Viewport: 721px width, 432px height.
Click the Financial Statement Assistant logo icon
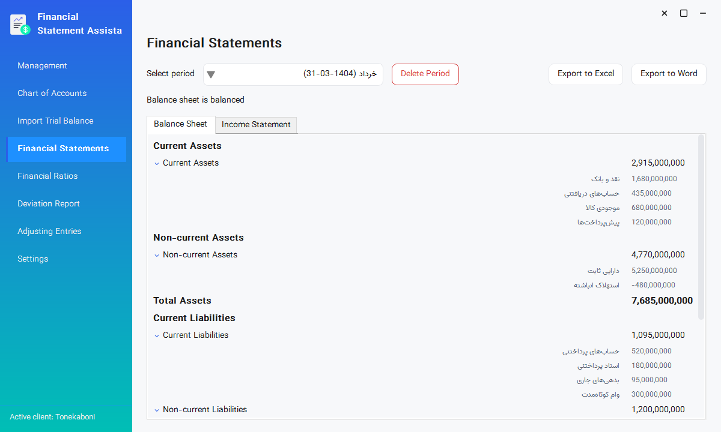pyautogui.click(x=20, y=24)
